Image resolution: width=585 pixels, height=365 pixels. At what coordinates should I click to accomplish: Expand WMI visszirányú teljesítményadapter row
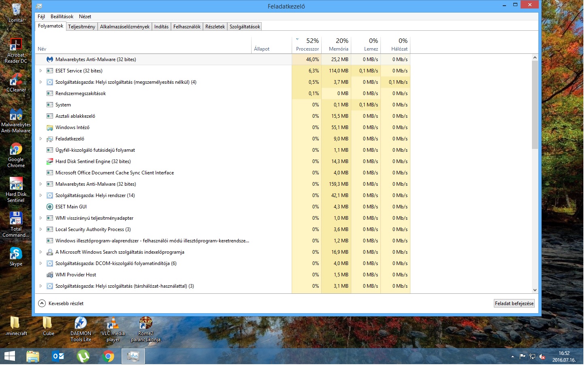[41, 218]
